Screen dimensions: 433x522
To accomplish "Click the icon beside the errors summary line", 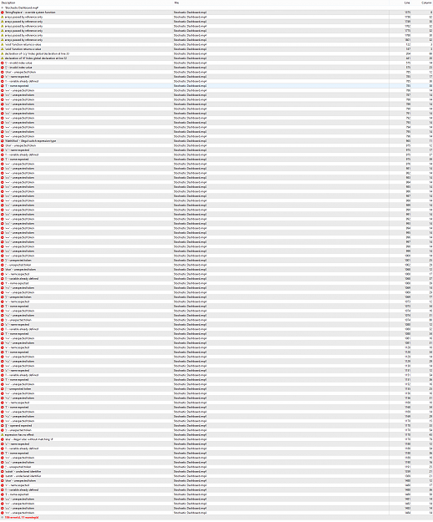I will coord(3,517).
